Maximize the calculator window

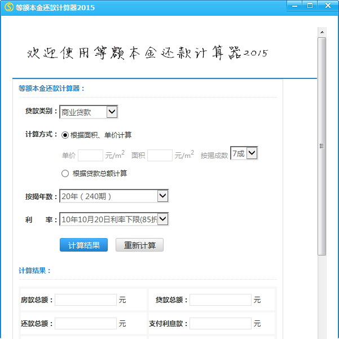(310, 6)
